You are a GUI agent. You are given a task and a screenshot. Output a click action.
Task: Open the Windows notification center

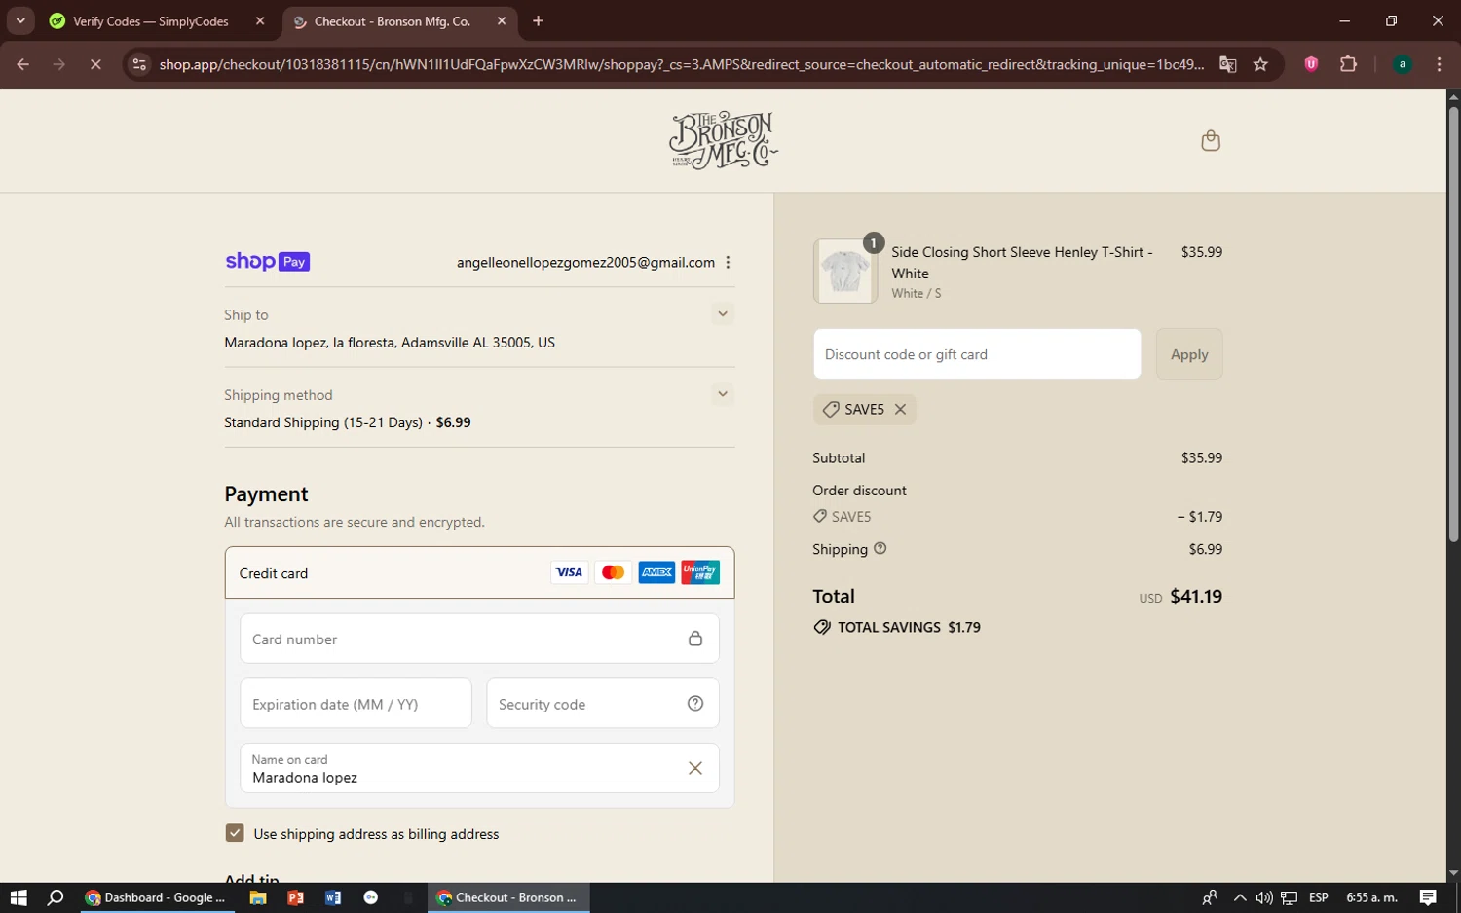pyautogui.click(x=1428, y=897)
